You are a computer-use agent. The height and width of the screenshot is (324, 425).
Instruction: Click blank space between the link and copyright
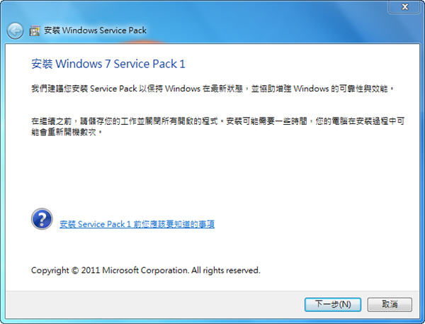212,248
